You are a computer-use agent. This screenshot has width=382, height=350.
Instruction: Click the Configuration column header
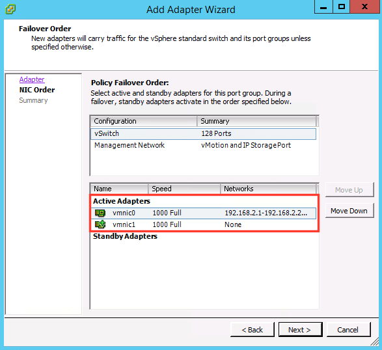[x=143, y=121]
